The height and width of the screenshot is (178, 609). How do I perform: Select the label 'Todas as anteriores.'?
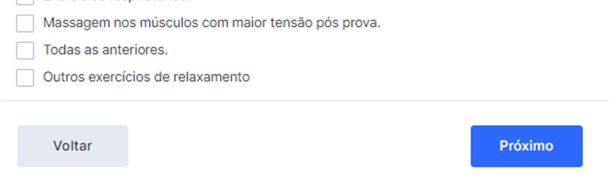coord(106,50)
